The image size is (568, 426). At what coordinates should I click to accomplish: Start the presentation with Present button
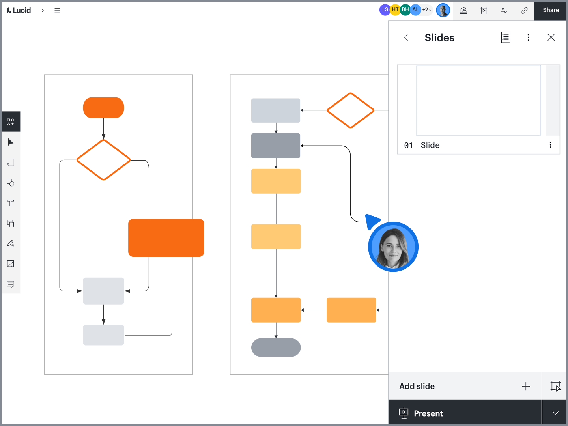(465, 413)
